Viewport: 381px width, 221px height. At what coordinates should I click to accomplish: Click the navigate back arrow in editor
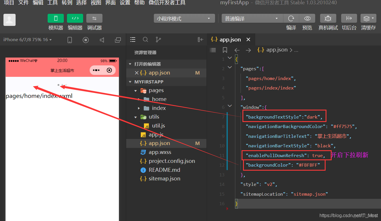[237, 50]
